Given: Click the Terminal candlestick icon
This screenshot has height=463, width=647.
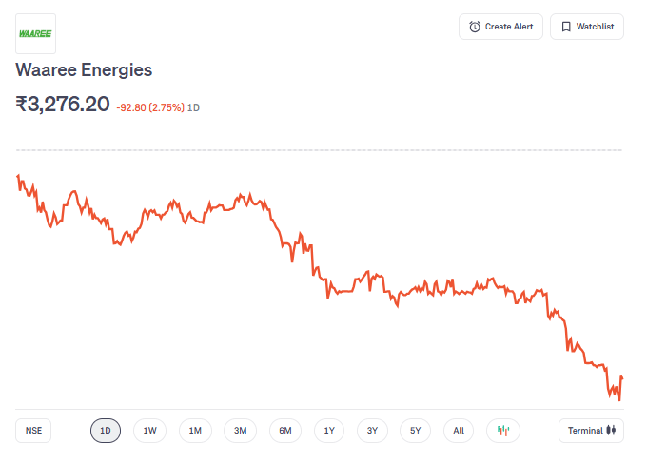Looking at the screenshot, I should [613, 431].
